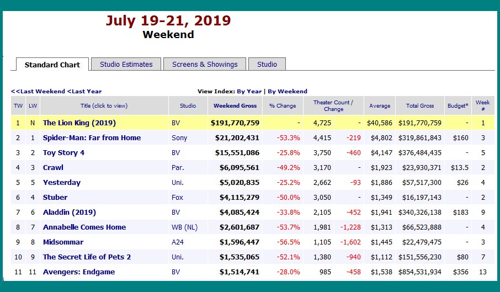The image size is (500, 292).
Task: Sort by Weekend Gross column header
Action: [235, 105]
